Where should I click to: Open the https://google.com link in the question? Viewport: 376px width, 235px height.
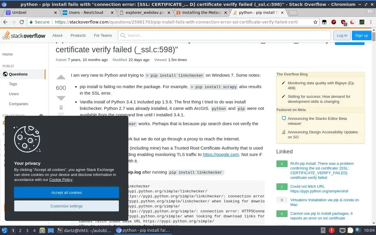[x=221, y=154]
